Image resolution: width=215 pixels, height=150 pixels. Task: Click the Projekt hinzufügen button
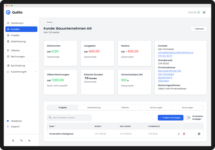tap(171, 118)
